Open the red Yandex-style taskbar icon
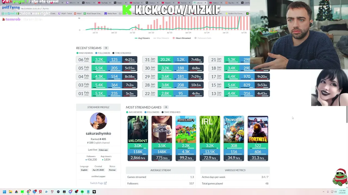The width and height of the screenshot is (348, 195). pyautogui.click(x=40, y=192)
